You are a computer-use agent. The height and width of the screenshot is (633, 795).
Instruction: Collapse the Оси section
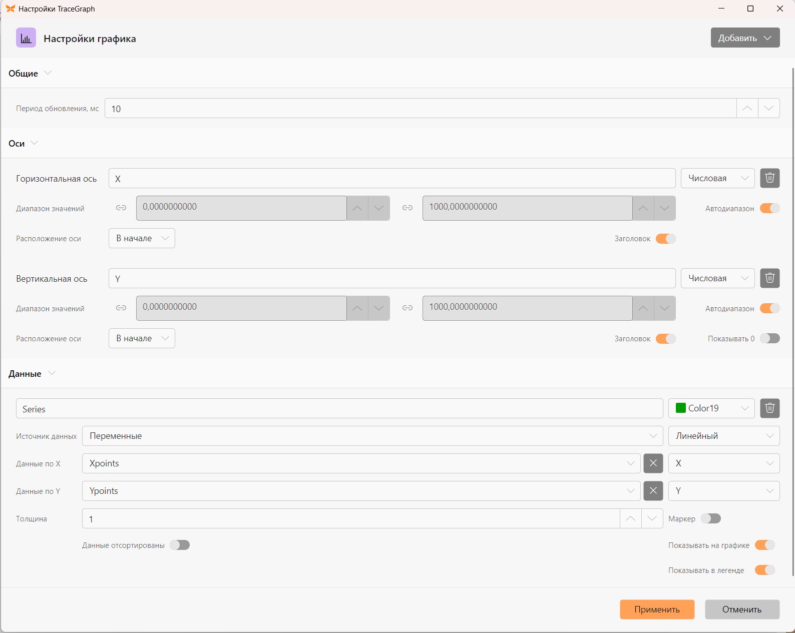35,143
